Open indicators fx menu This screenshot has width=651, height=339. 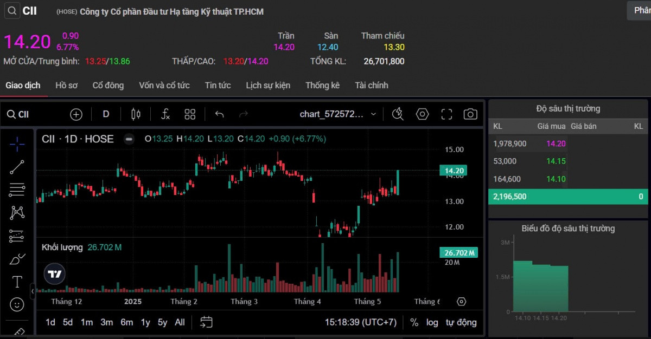(165, 114)
